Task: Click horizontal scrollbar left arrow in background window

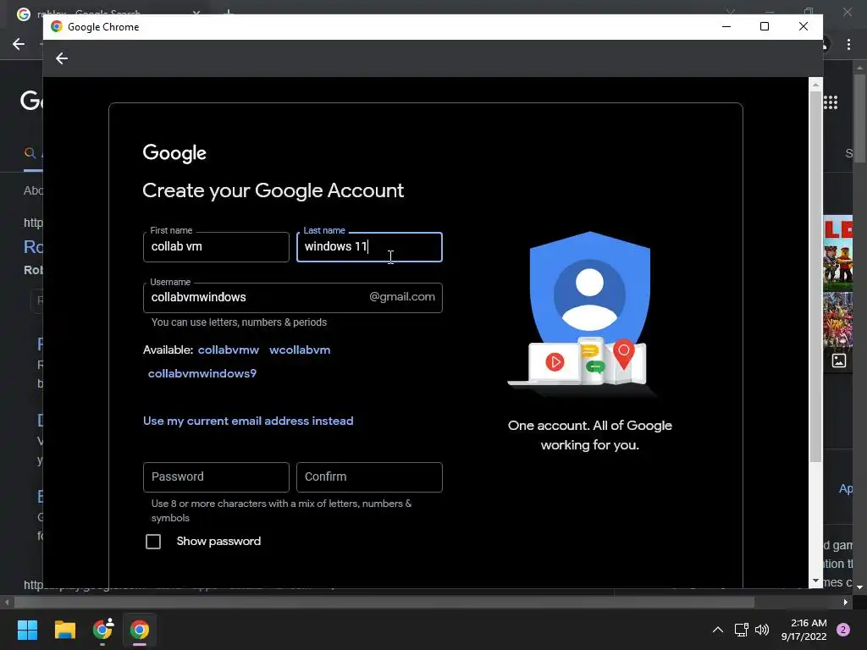Action: 7,602
